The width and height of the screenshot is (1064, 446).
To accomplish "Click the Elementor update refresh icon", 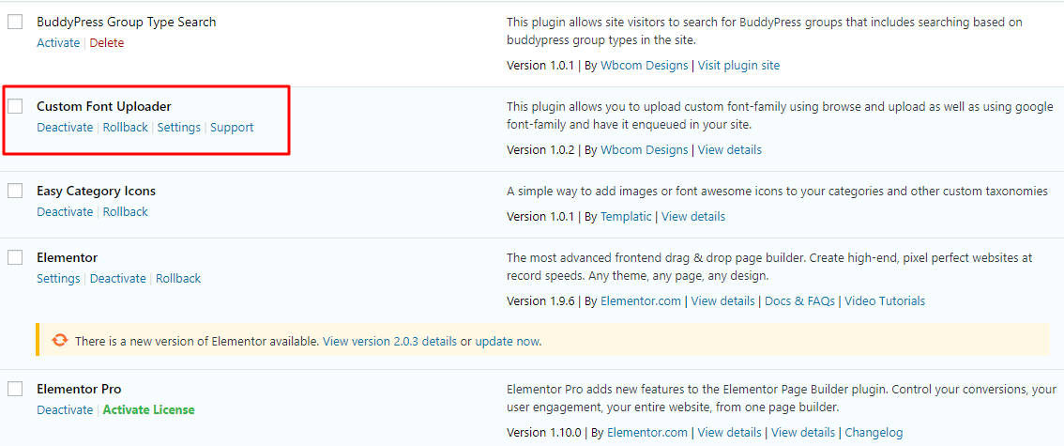I will point(60,340).
